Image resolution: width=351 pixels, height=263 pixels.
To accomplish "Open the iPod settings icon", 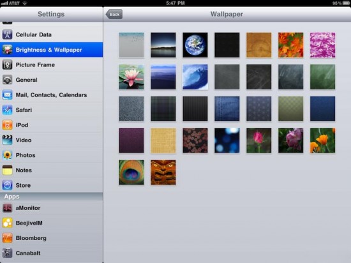I will (7, 125).
